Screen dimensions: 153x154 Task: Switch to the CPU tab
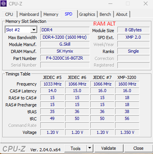click(x=9, y=14)
